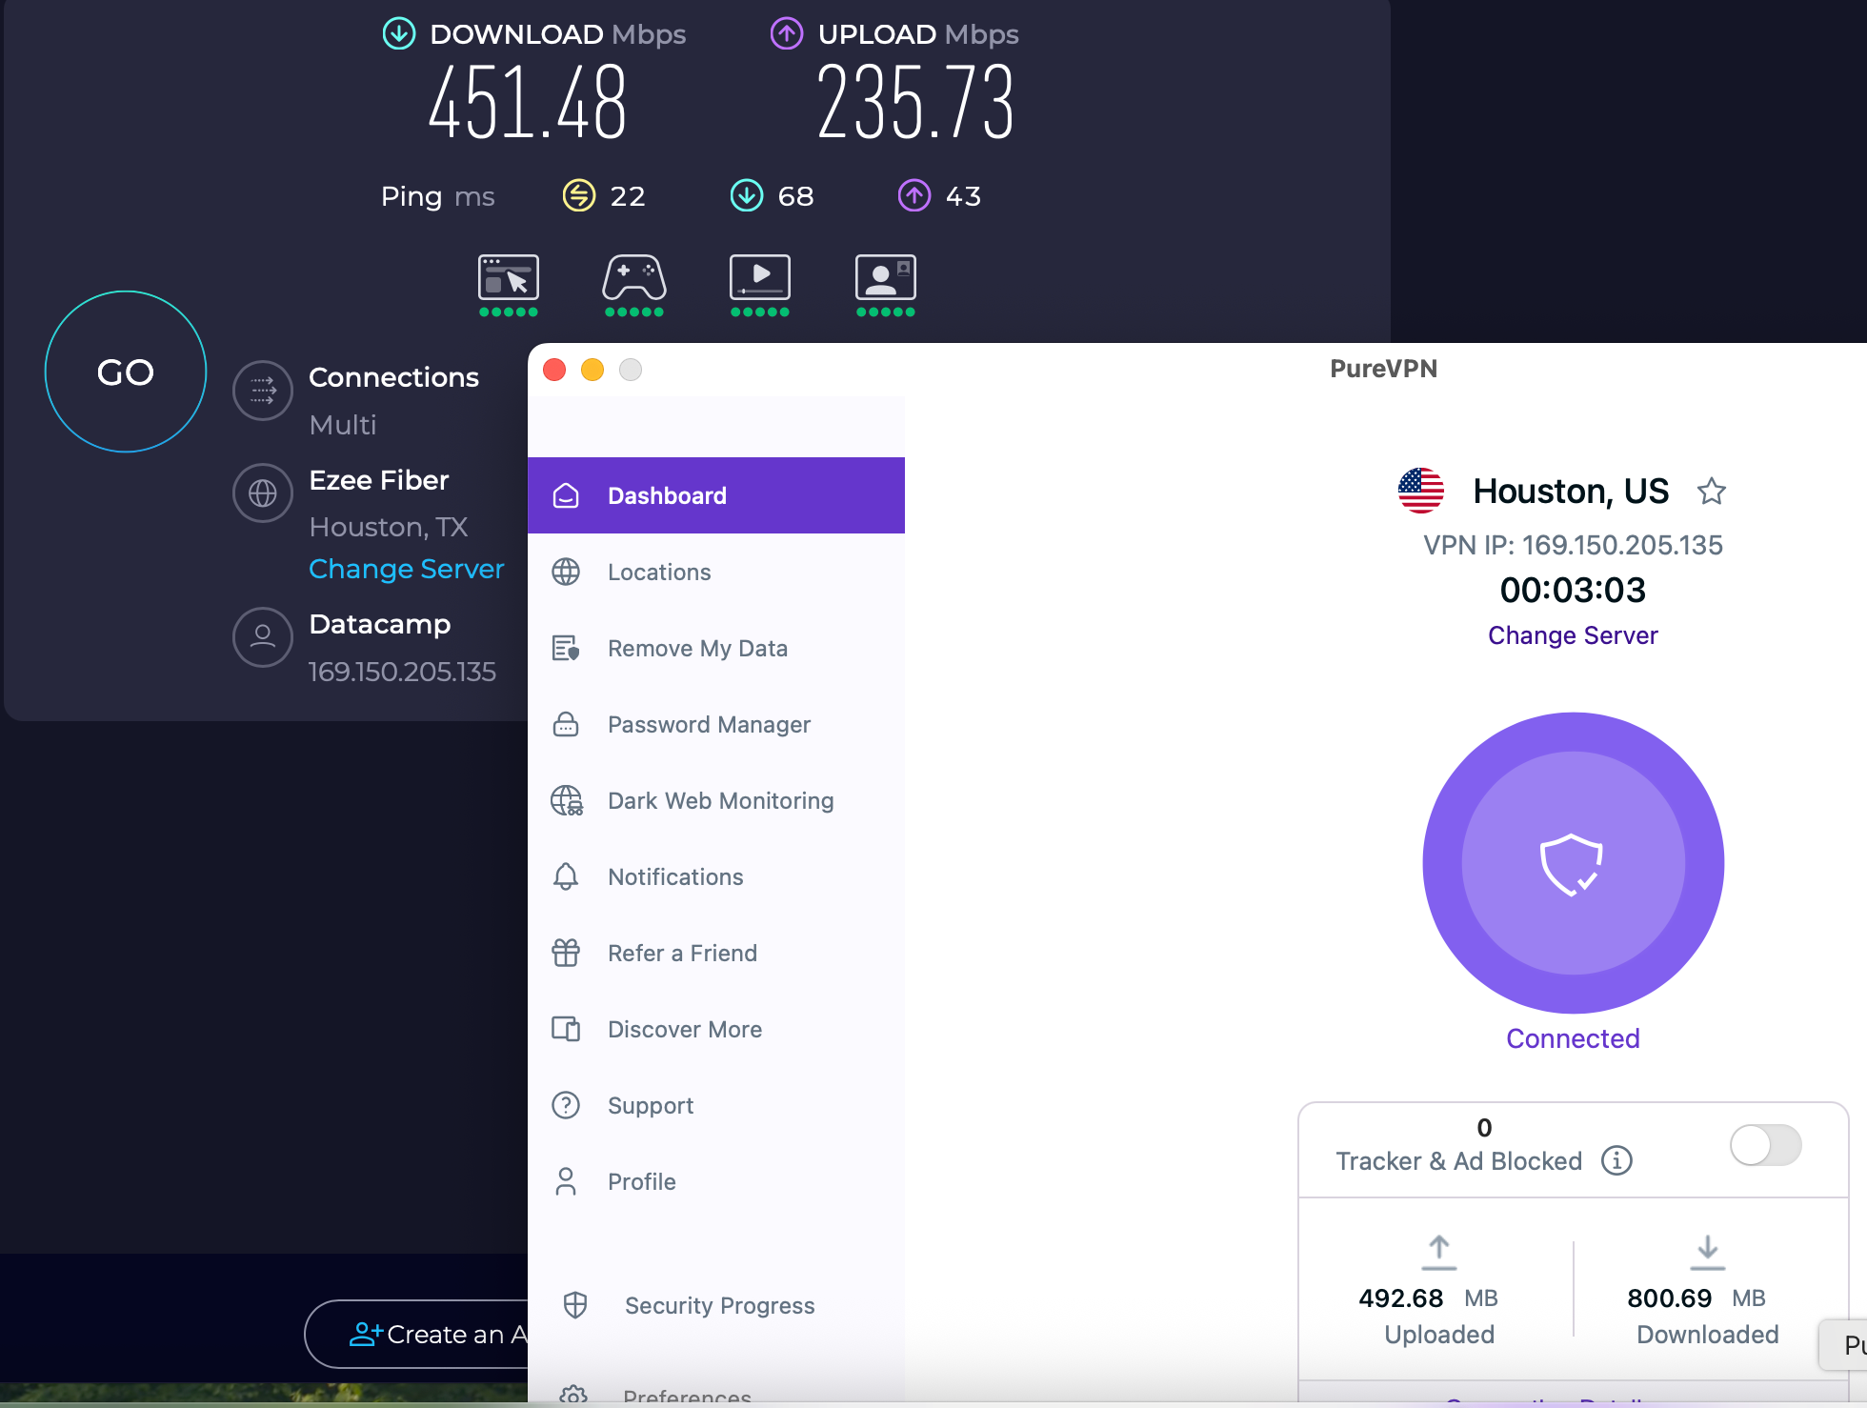Click the purple shield connect button
Image resolution: width=1867 pixels, height=1408 pixels.
[1573, 863]
